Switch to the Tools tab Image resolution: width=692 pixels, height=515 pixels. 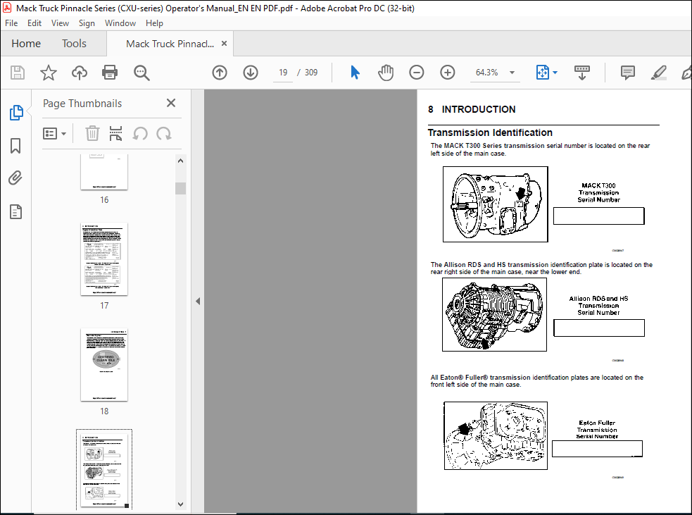[x=74, y=43]
